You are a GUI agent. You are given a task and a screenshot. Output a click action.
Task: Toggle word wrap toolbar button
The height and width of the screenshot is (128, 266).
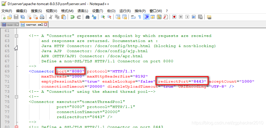(x=133, y=17)
